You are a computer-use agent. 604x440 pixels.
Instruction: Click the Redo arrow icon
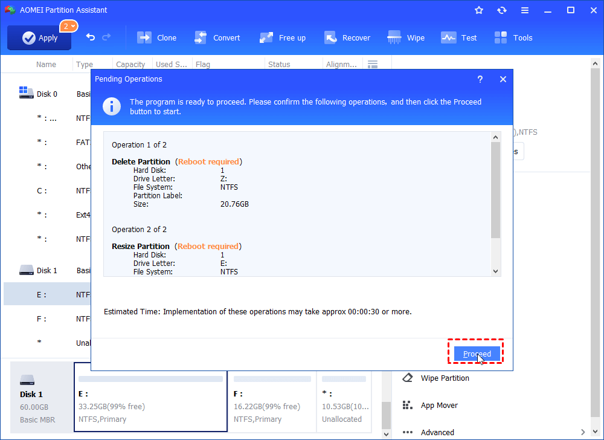pos(106,37)
